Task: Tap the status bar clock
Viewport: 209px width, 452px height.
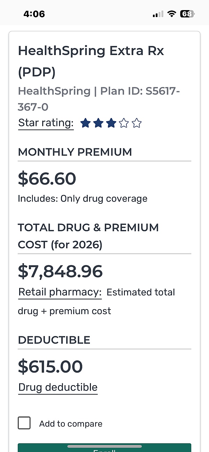Action: pos(34,14)
